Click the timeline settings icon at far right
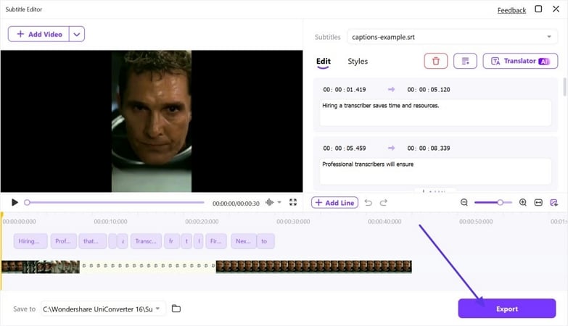 pos(554,203)
